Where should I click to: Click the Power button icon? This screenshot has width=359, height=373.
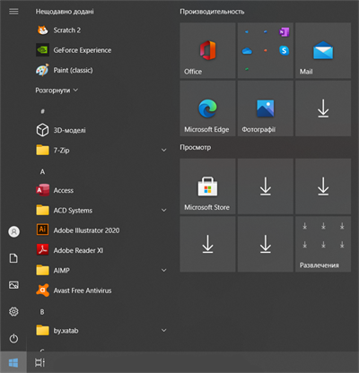pos(13,338)
